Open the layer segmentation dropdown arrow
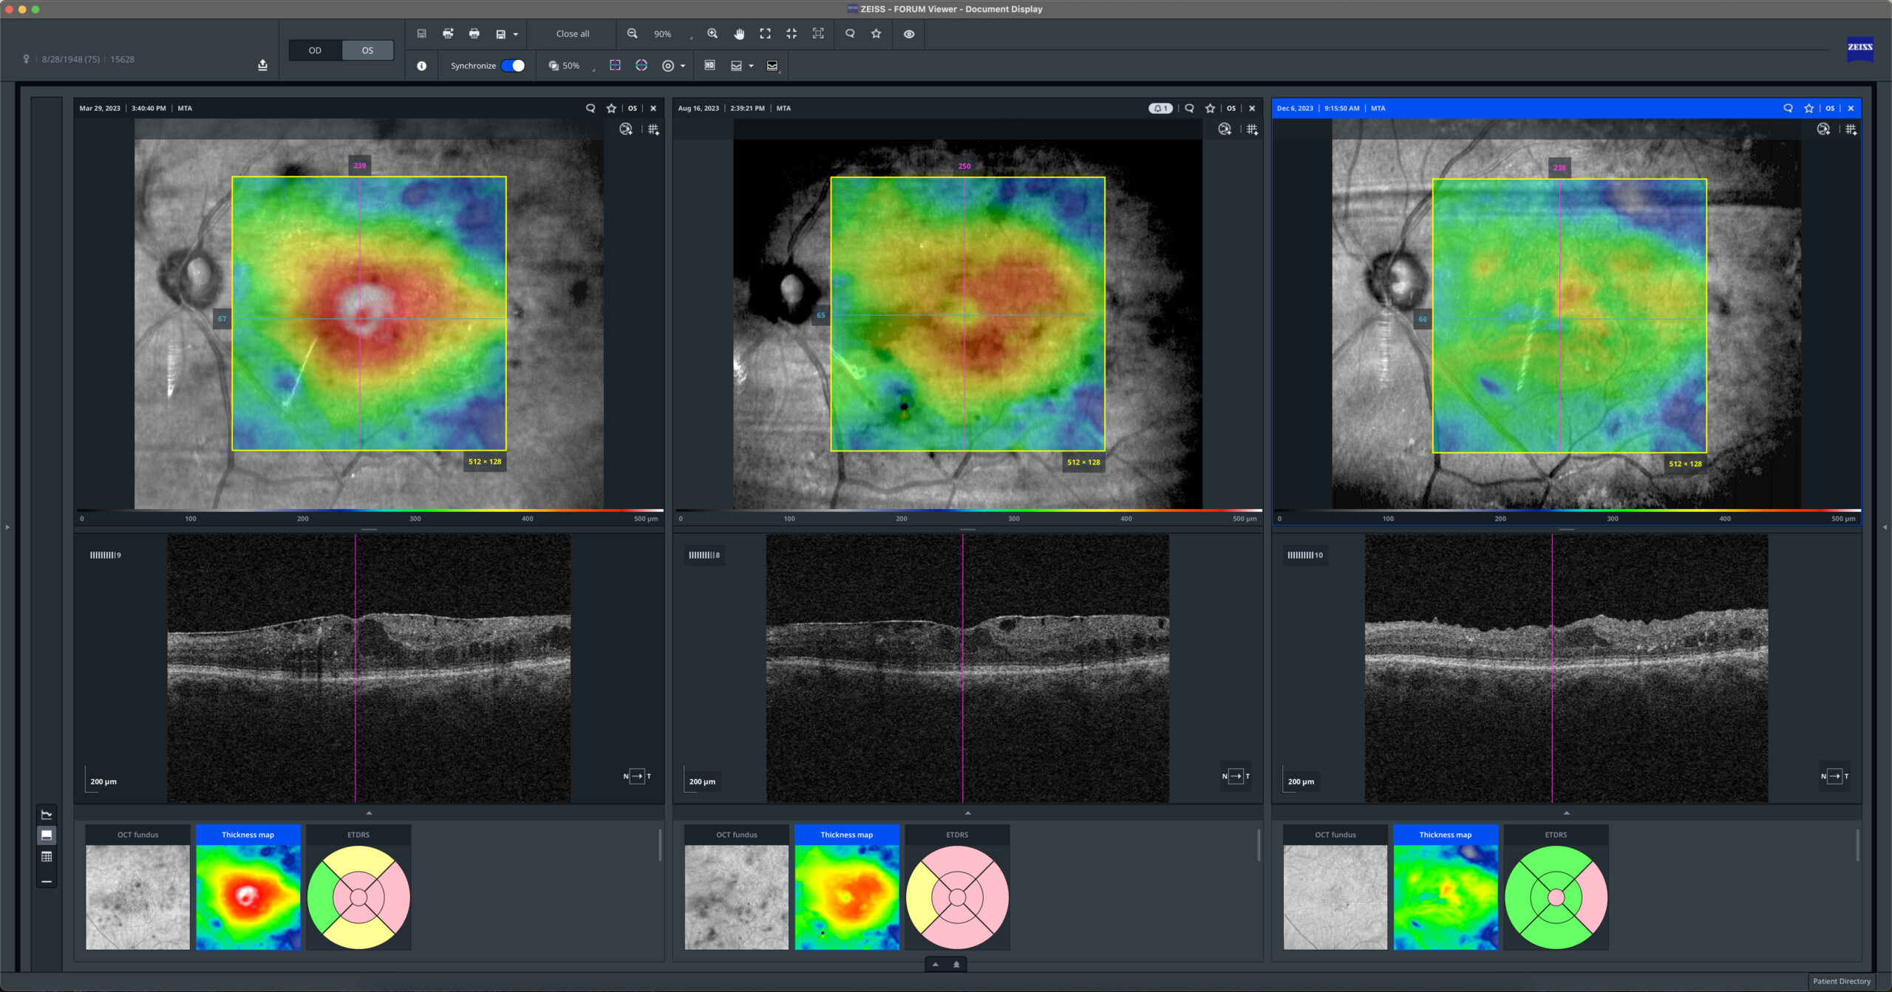The image size is (1892, 992). 751,66
